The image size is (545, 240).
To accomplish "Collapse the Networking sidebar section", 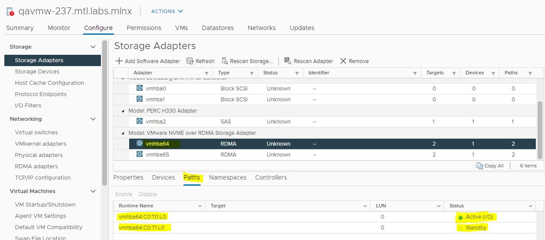I will click(x=93, y=119).
